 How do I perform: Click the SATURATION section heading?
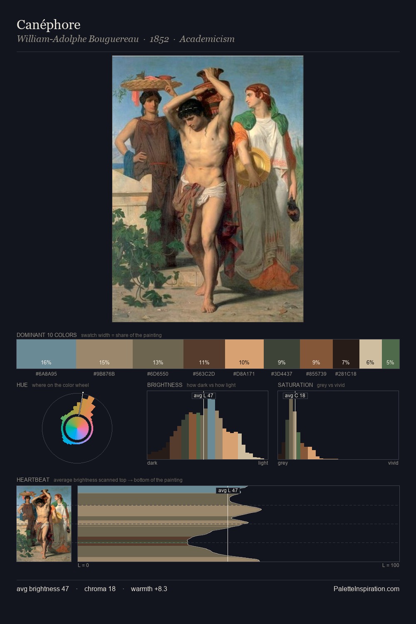(295, 385)
